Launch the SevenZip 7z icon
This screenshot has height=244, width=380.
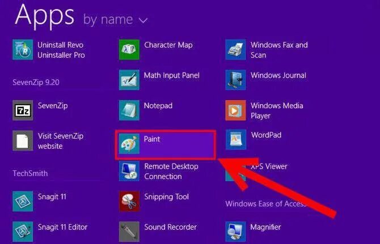coord(23,110)
